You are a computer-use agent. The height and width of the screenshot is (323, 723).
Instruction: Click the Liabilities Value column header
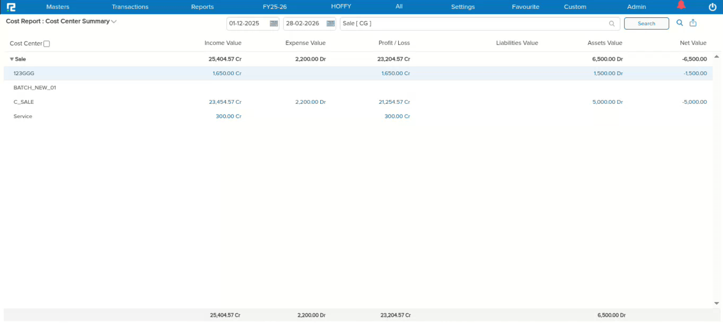pyautogui.click(x=517, y=43)
